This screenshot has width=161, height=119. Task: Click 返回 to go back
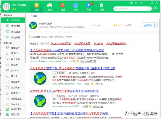tap(34, 16)
